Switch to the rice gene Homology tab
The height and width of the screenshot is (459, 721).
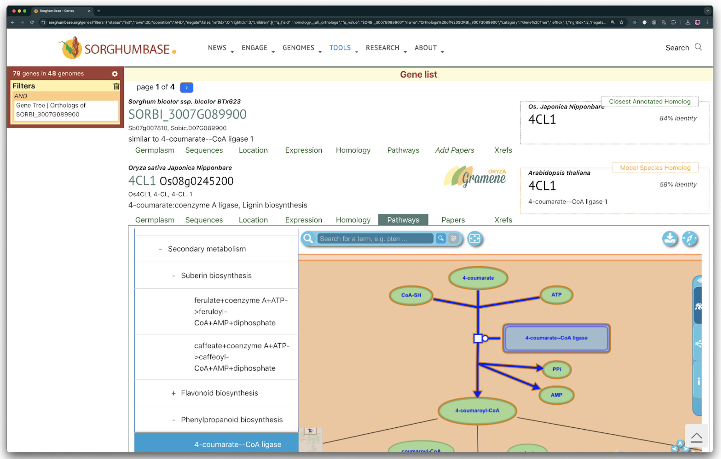[353, 220]
